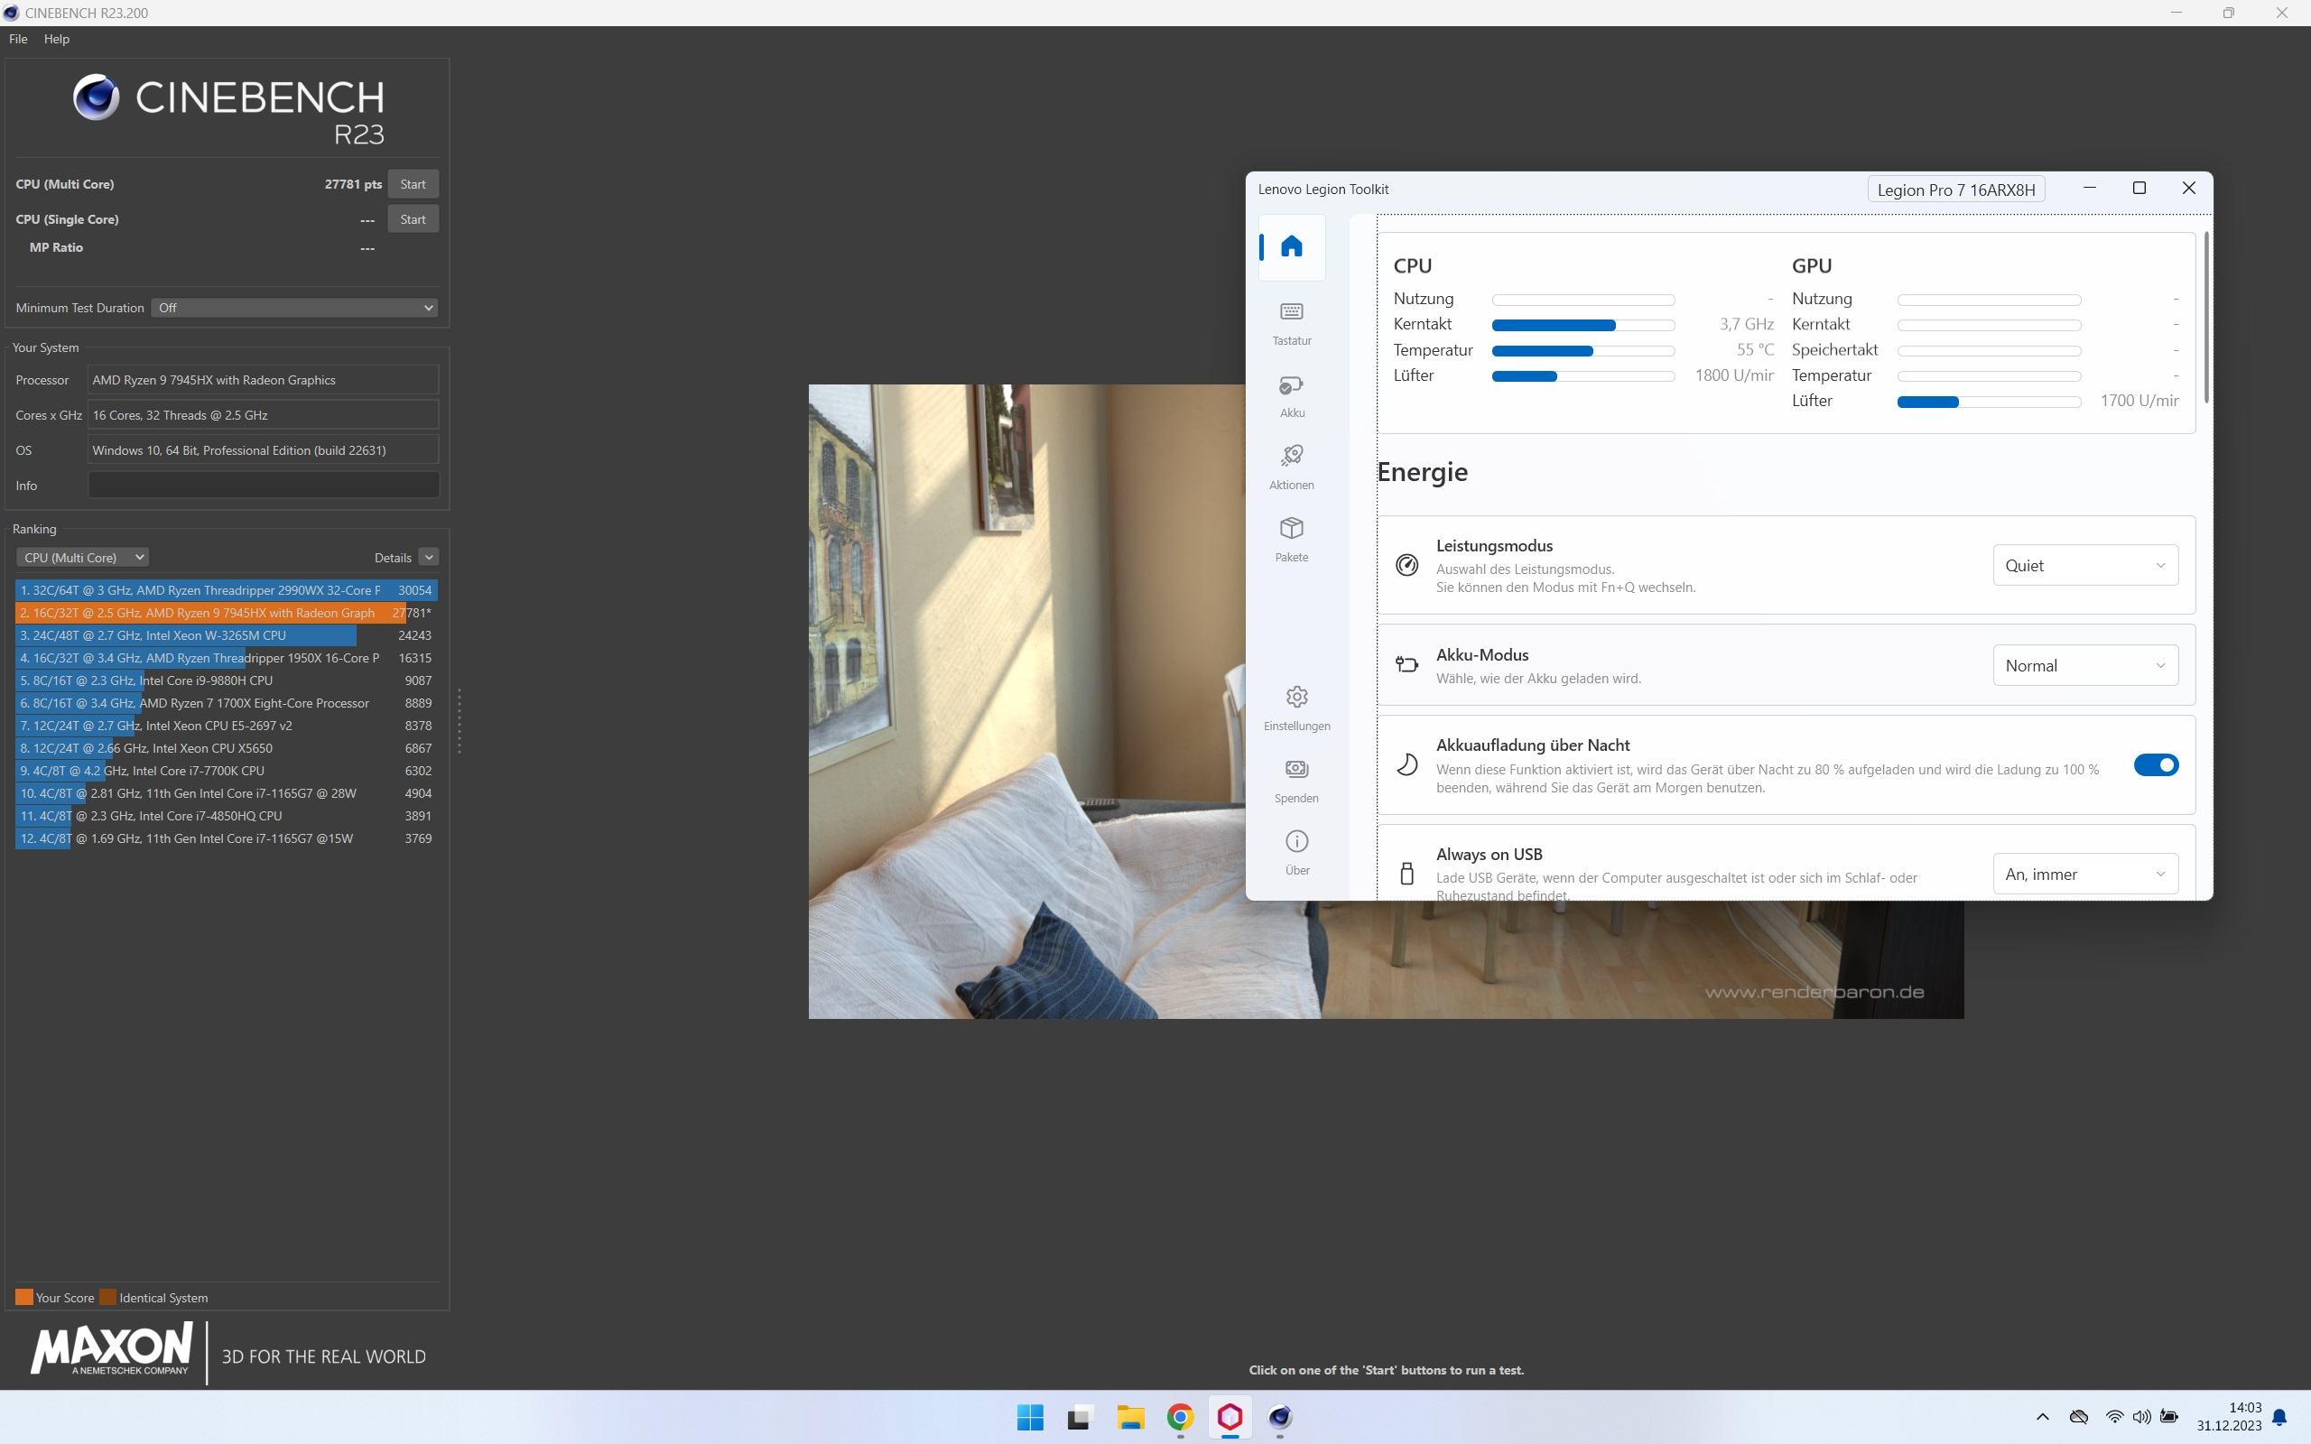Show hidden system tray icons
This screenshot has width=2311, height=1444.
[x=2042, y=1417]
